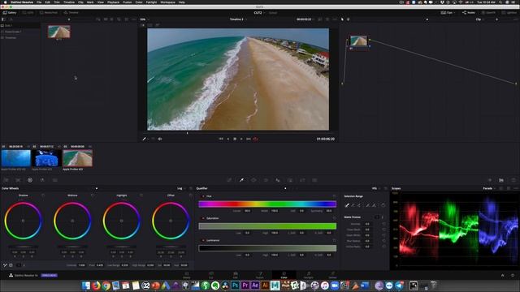Open the Playback menu
The height and width of the screenshot is (292, 520).
point(113,2)
